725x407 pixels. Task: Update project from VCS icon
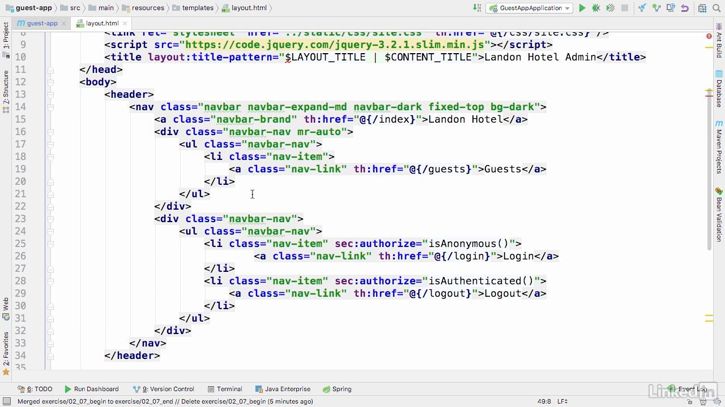(642, 8)
